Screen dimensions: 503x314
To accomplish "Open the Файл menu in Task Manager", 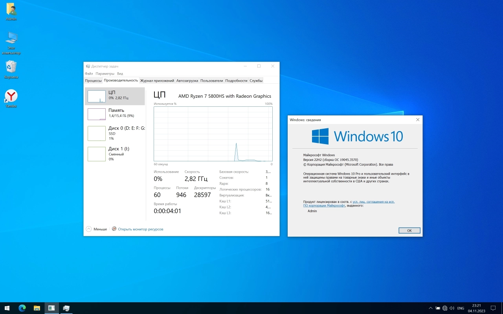I will [x=89, y=73].
